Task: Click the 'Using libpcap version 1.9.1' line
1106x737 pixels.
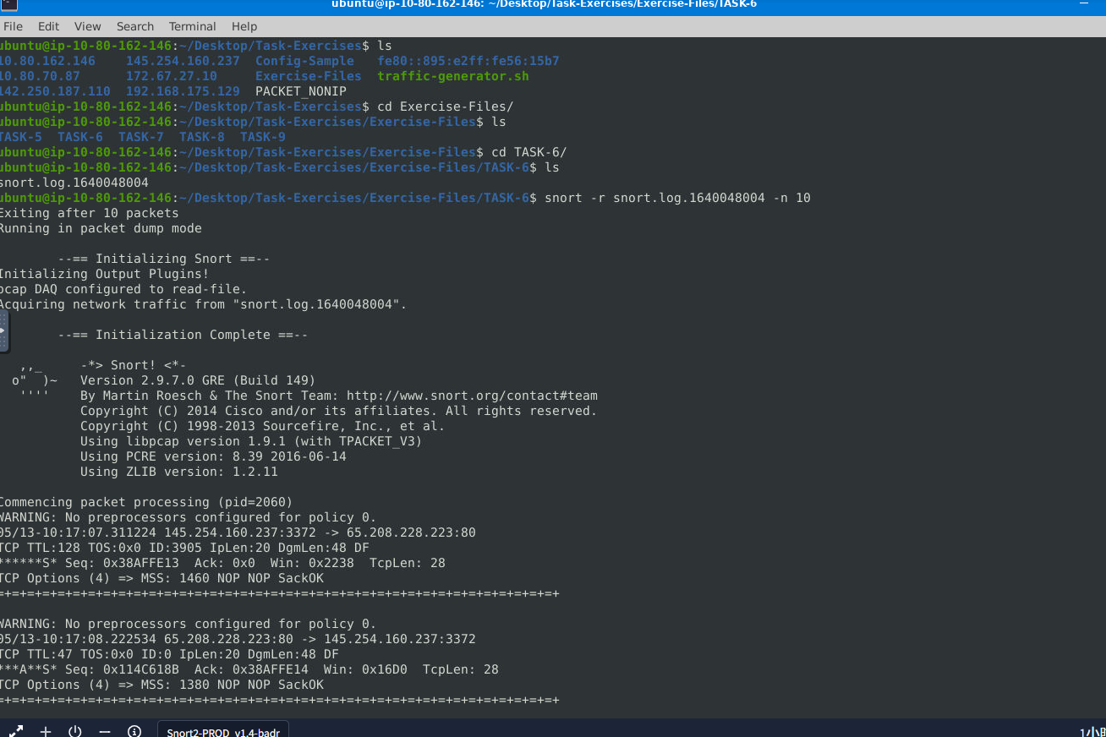Action: (x=251, y=441)
